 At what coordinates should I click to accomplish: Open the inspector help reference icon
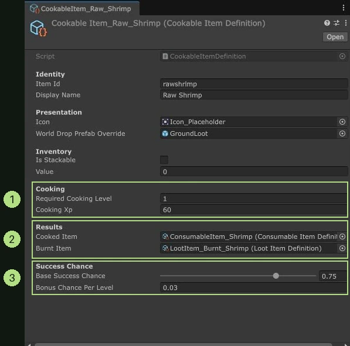pyautogui.click(x=327, y=23)
